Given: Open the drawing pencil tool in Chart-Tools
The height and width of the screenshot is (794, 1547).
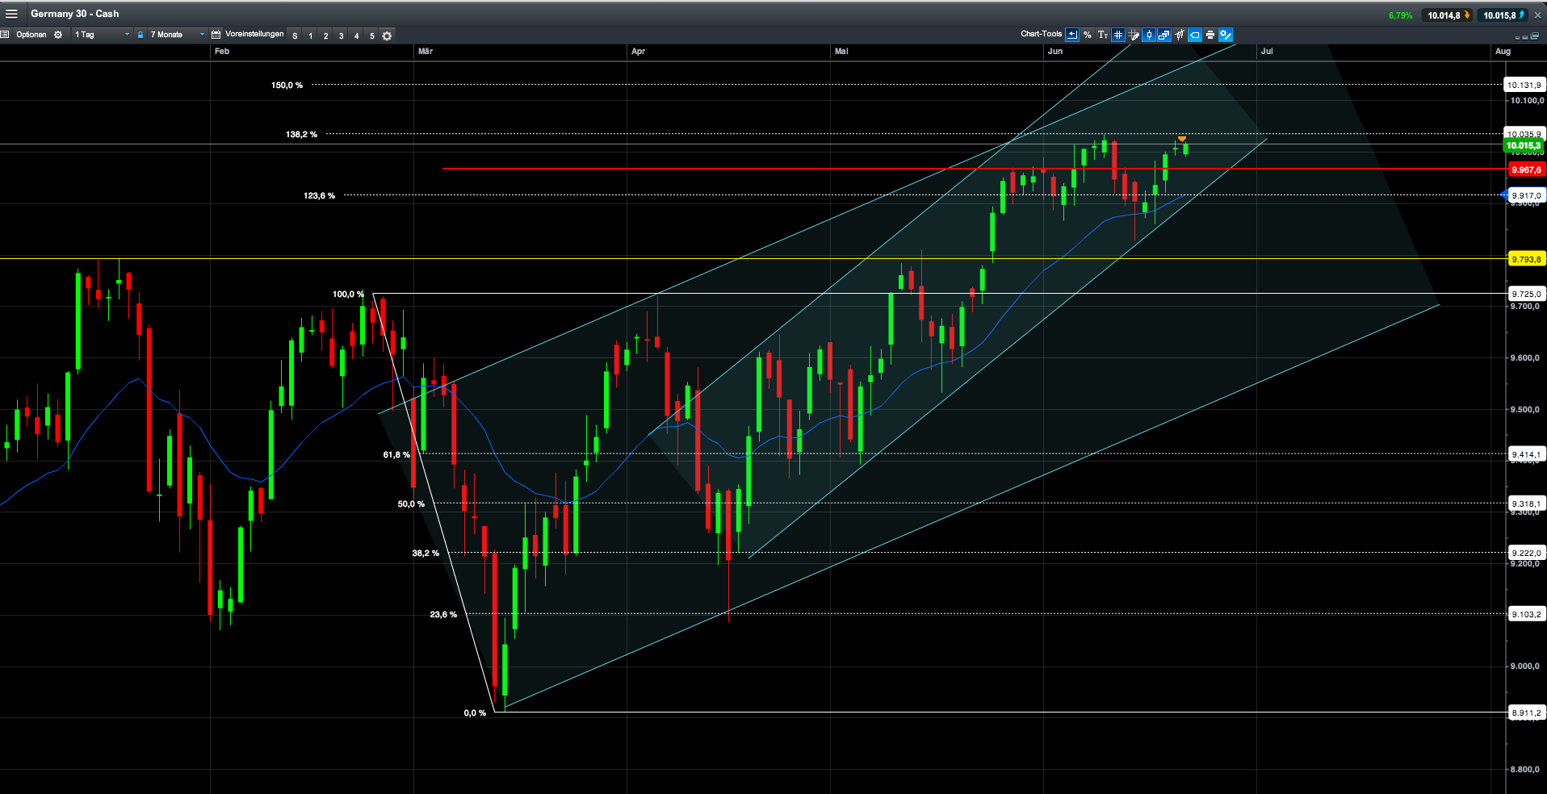Looking at the screenshot, I should [x=1134, y=35].
